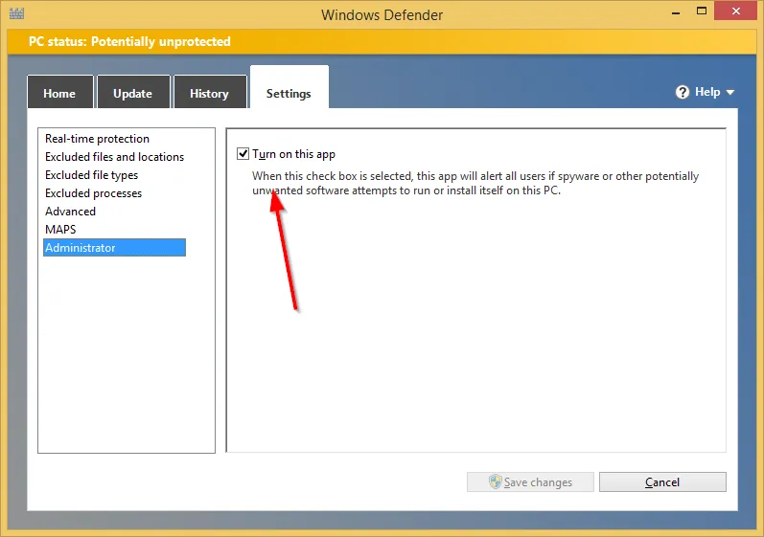Open Excluded files and locations settings
Image resolution: width=764 pixels, height=537 pixels.
click(114, 157)
